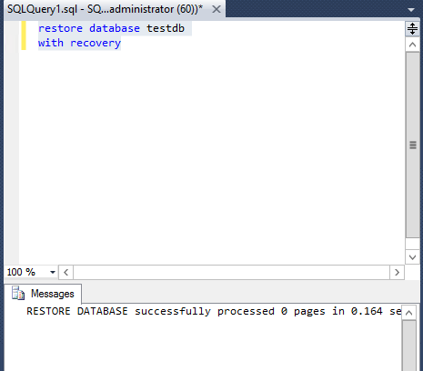Close the SQLQuery1.sql query tab
Viewport: 423px width, 371px height.
click(217, 9)
